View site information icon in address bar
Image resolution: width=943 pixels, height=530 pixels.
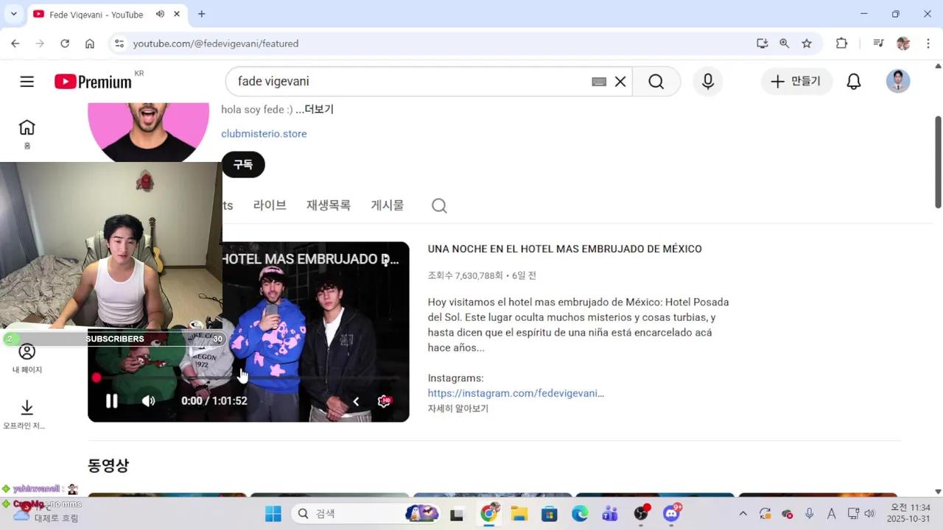coord(119,43)
